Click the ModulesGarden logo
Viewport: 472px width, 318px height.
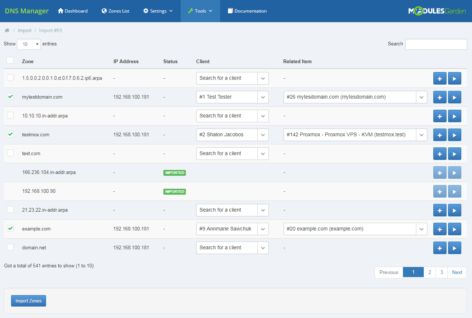(x=437, y=11)
